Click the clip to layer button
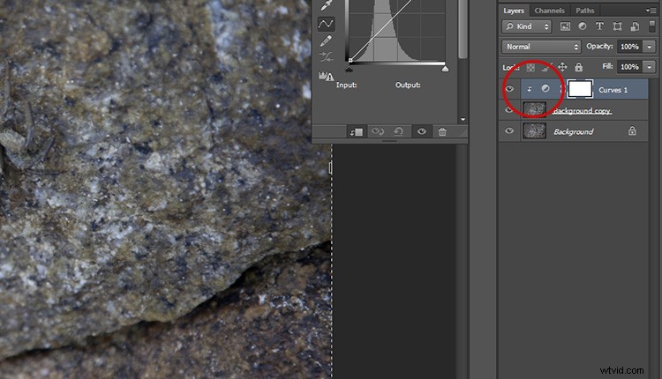 (x=356, y=132)
